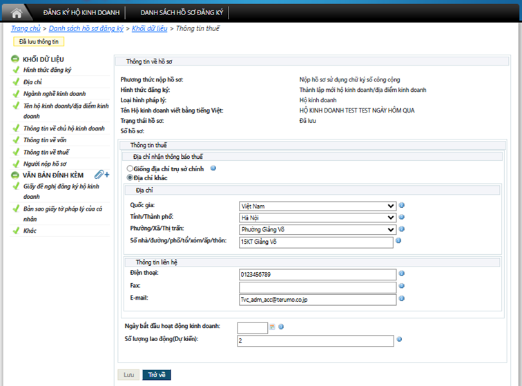This screenshot has height=386, width=522.
Task: Open the Phường/Xã/Thị trấn dropdown
Action: [x=391, y=229]
